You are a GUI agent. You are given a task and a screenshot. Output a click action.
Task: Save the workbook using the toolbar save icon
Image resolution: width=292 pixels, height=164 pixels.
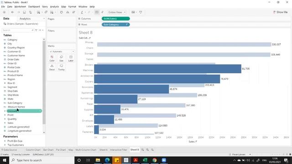(x=24, y=12)
